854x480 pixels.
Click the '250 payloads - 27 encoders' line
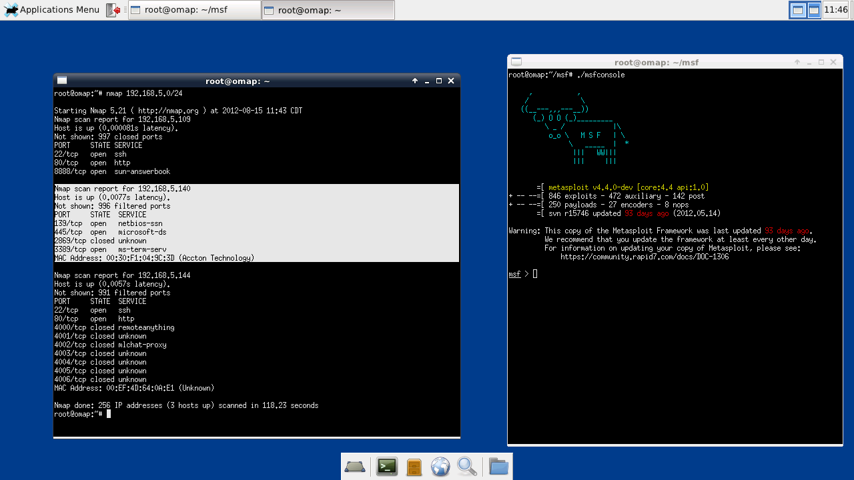tap(598, 205)
